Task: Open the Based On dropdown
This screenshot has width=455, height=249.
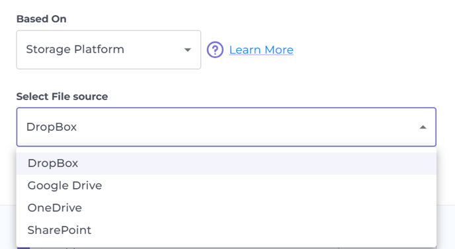Action: tap(108, 50)
